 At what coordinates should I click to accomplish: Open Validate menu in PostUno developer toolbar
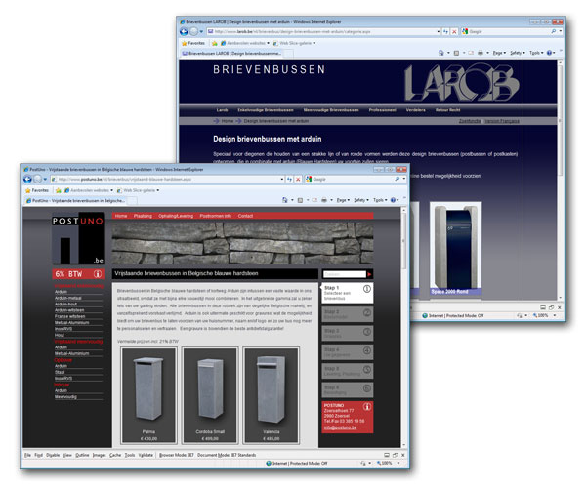pos(146,455)
